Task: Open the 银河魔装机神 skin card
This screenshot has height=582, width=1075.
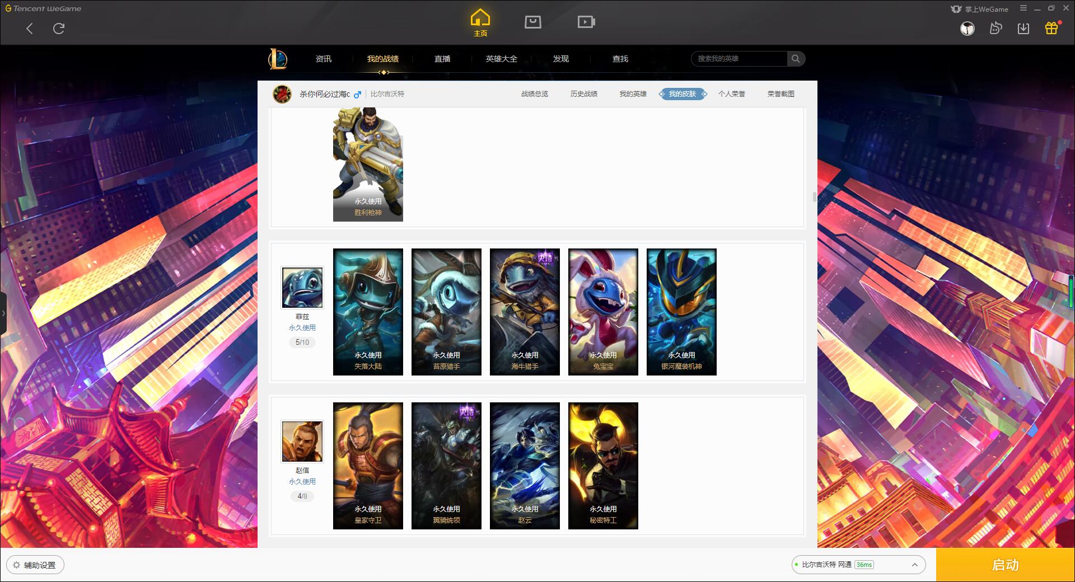Action: 681,312
